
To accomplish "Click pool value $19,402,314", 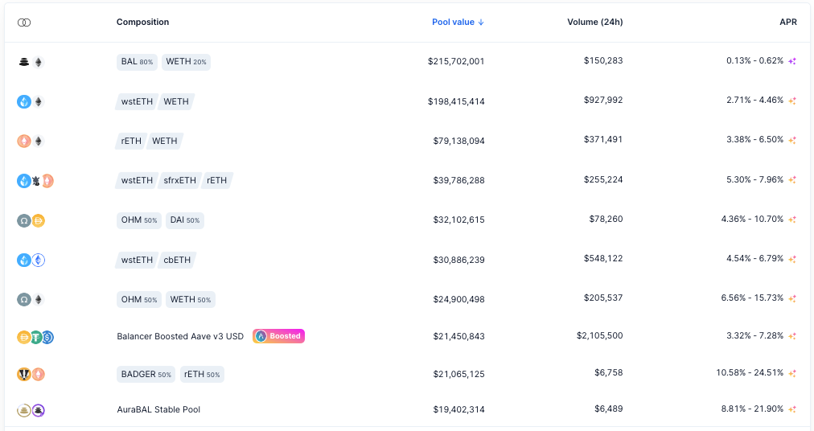I will [x=459, y=410].
